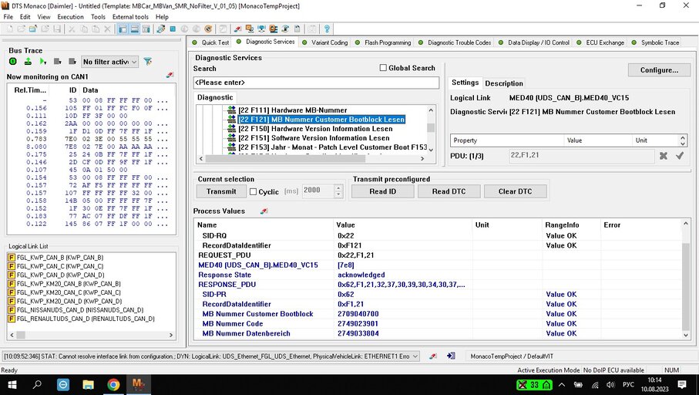Click the PDU value field 22,F1,21

[582, 155]
